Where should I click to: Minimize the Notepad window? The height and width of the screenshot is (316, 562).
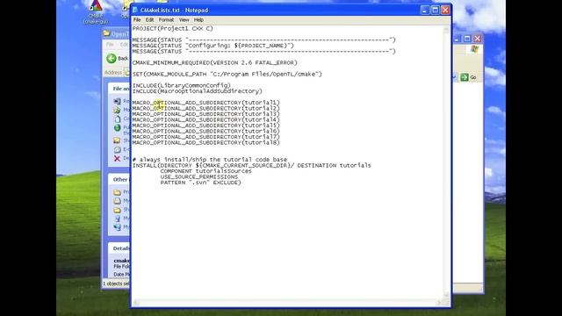point(425,10)
